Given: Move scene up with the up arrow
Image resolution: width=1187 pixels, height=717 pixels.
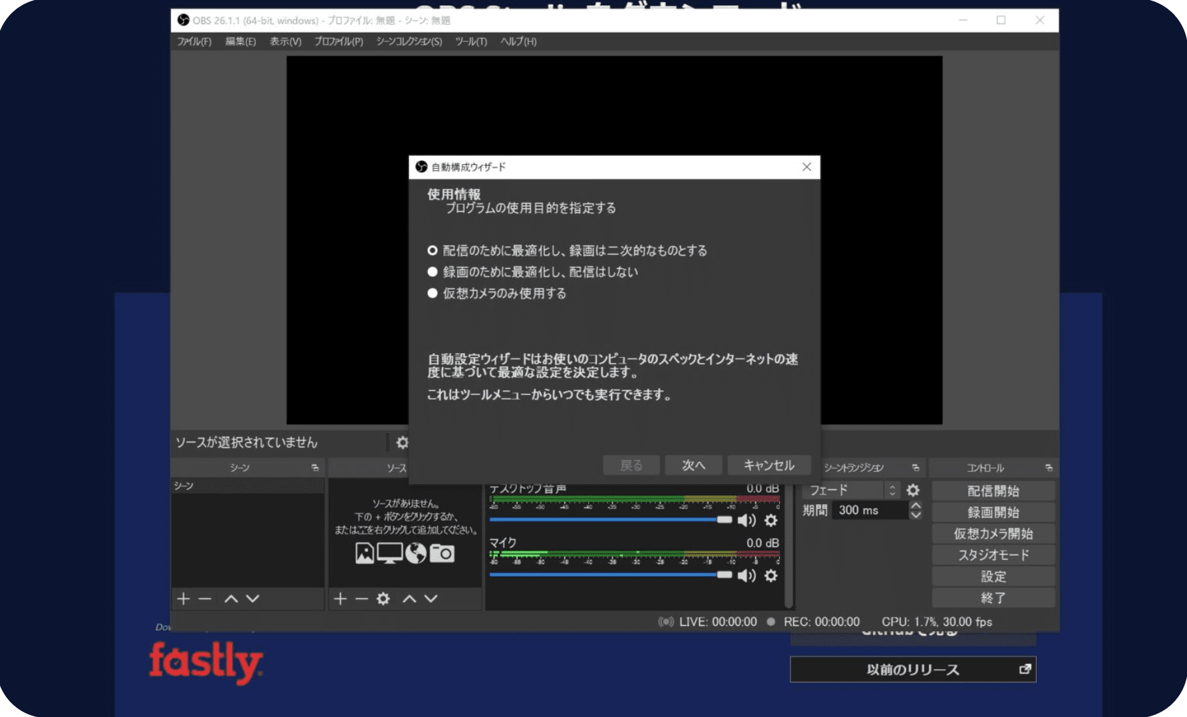Looking at the screenshot, I should click(x=231, y=599).
